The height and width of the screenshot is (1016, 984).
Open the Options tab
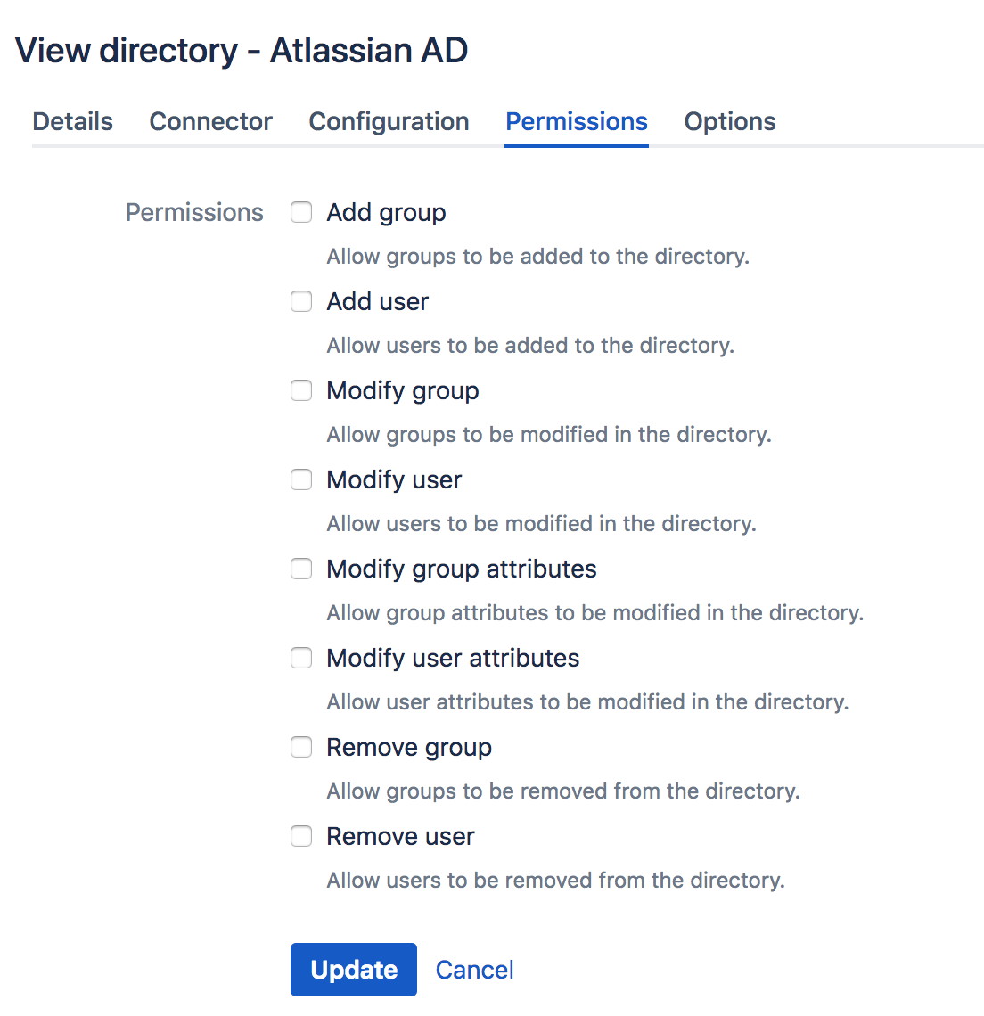click(x=729, y=122)
